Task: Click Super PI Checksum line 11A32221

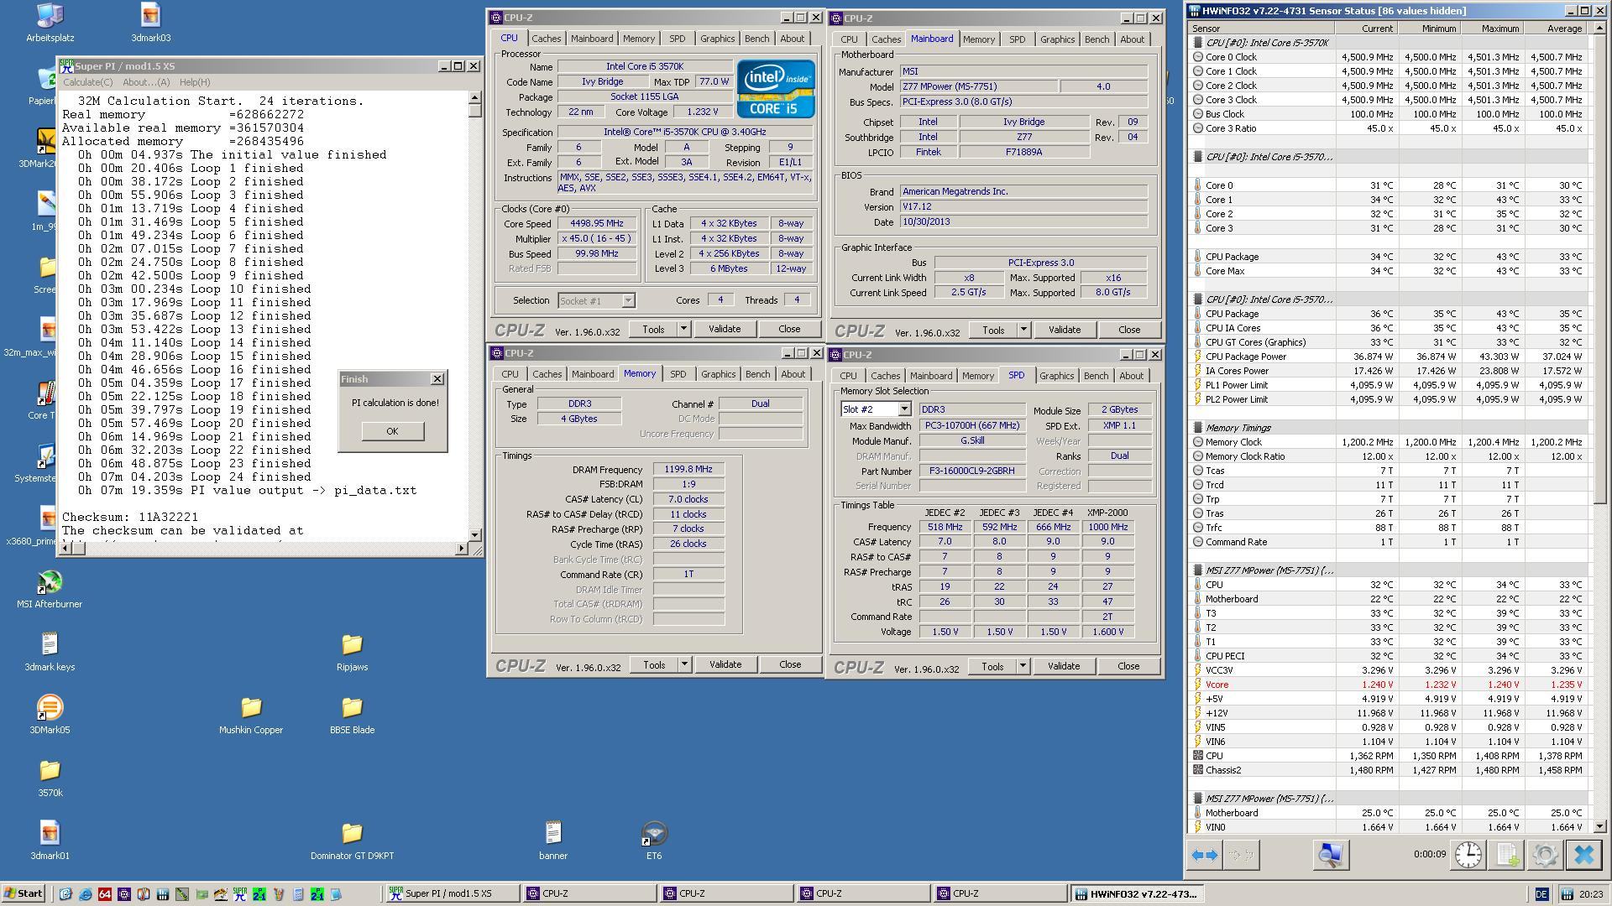Action: point(130,518)
